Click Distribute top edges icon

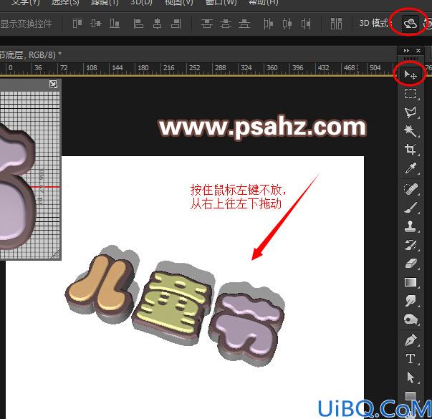point(206,24)
